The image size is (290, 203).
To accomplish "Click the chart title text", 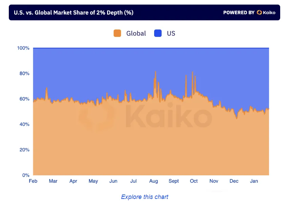I will 74,13.
